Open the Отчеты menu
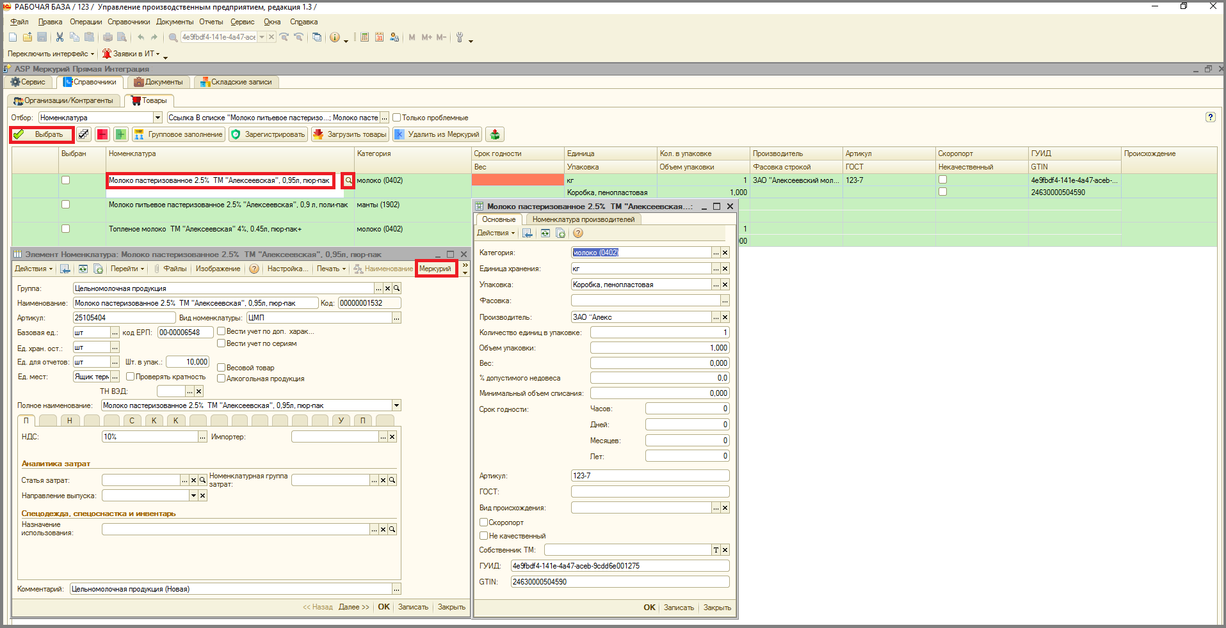This screenshot has width=1226, height=628. pyautogui.click(x=211, y=22)
